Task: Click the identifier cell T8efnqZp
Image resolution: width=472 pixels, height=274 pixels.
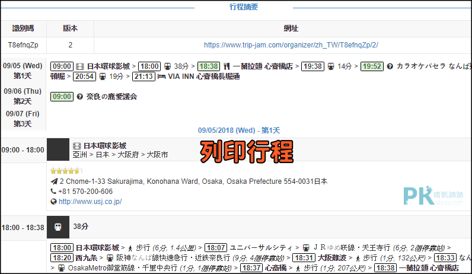Action: [x=23, y=45]
